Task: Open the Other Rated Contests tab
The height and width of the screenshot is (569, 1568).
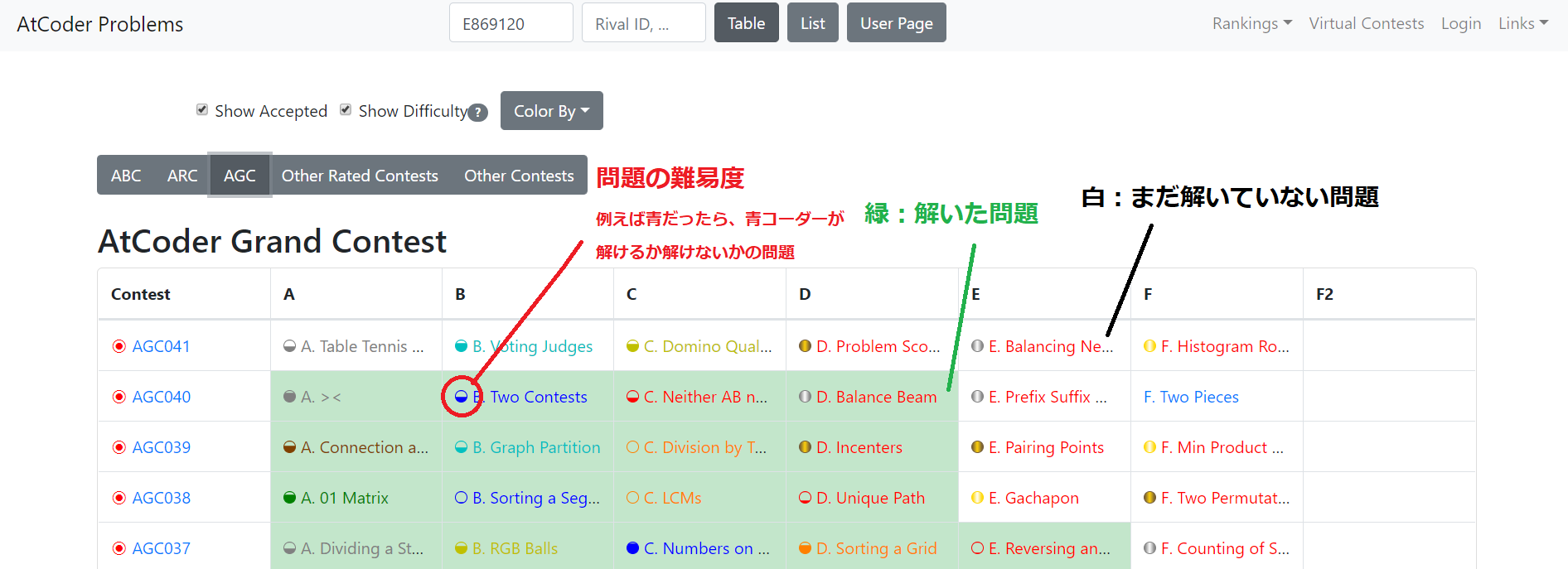Action: pos(360,176)
